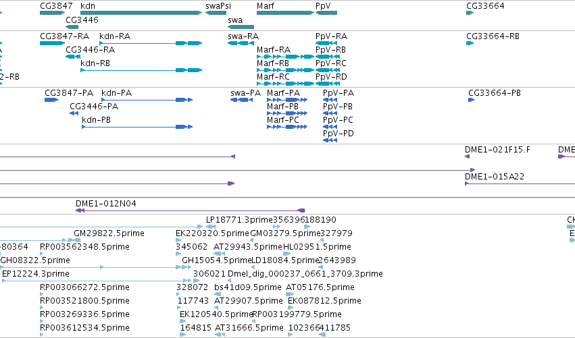Open the CG3847-RA transcript label
This screenshot has height=338, width=575.
65,36
